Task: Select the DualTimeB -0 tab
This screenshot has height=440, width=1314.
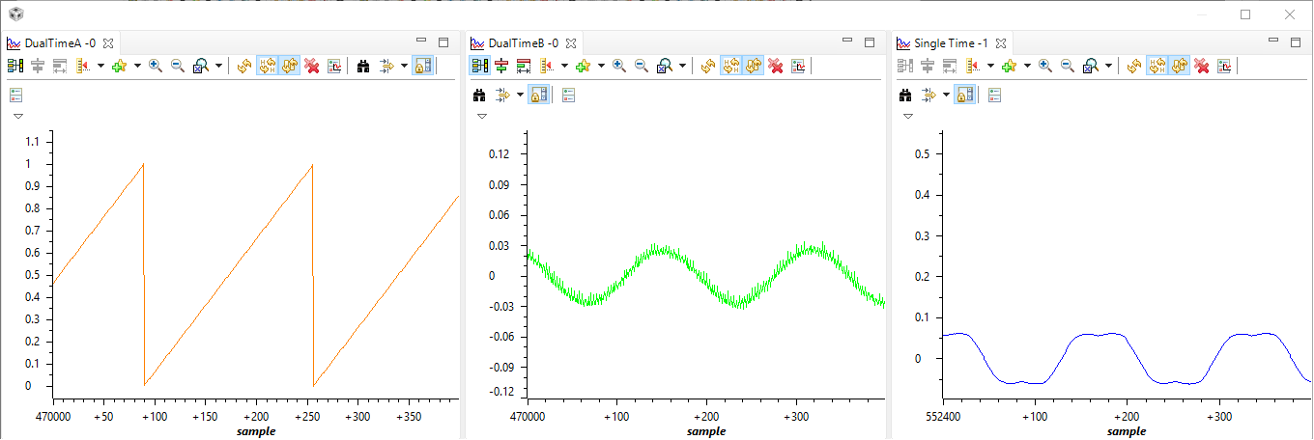Action: click(524, 43)
